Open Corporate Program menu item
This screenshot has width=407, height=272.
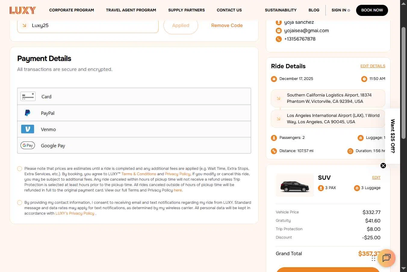(72, 10)
